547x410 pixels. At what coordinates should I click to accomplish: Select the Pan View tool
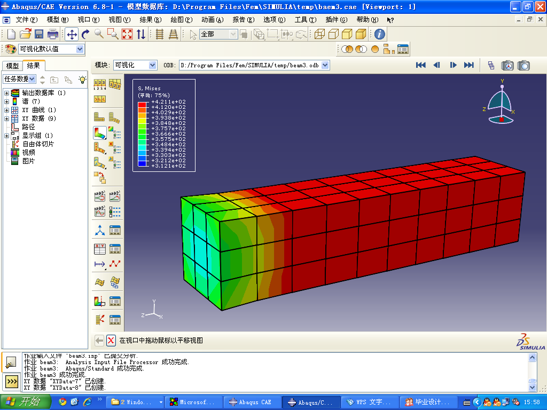point(72,34)
